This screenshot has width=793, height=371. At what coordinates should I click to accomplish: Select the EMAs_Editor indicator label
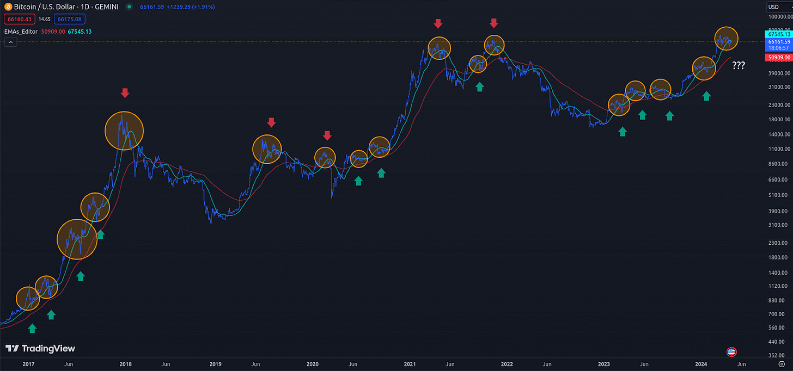coord(20,32)
